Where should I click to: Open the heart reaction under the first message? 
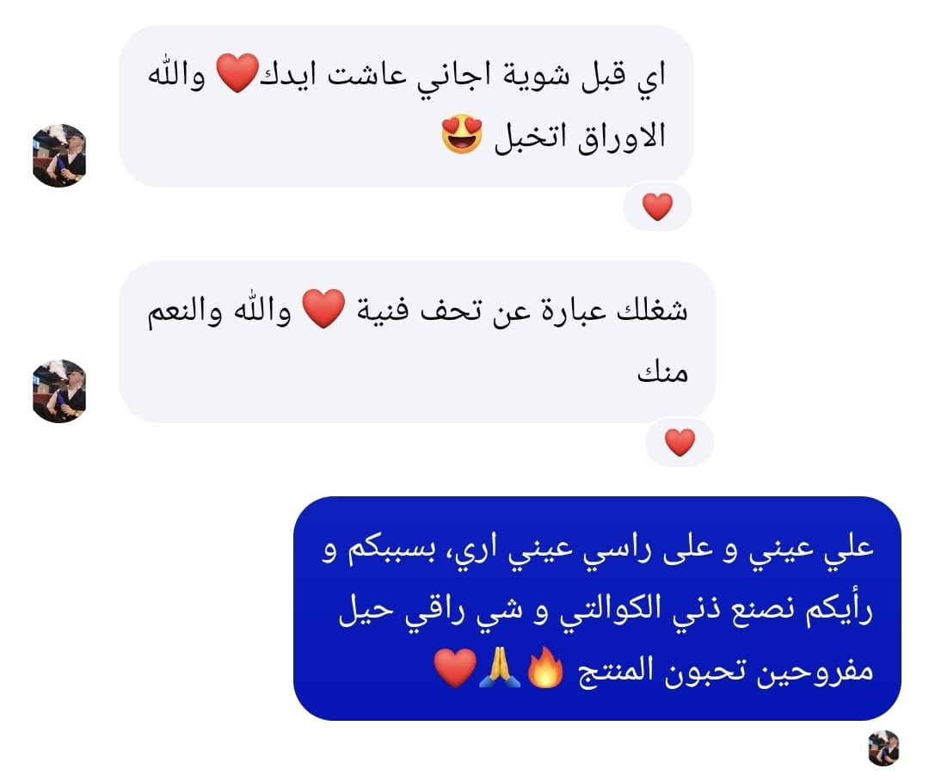pos(658,206)
